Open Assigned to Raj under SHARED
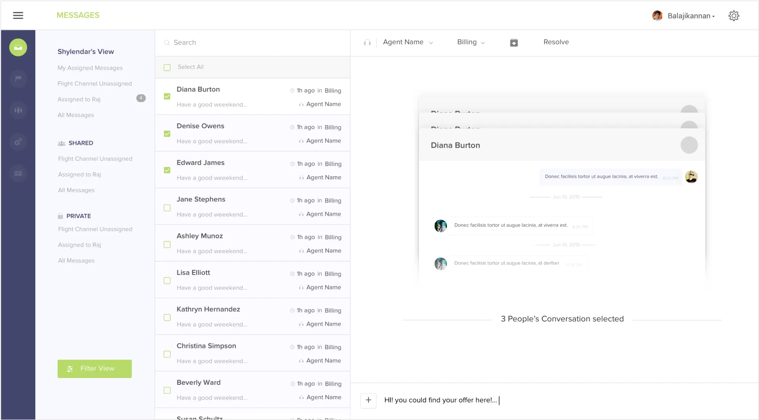 (x=79, y=175)
